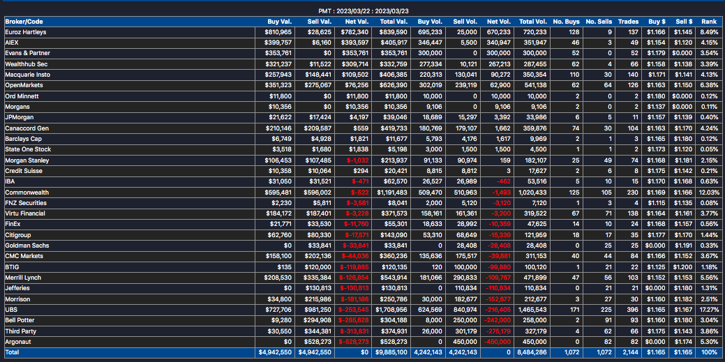Image resolution: width=725 pixels, height=362 pixels.
Task: Select the BTIG broker name
Action: [x=12, y=266]
